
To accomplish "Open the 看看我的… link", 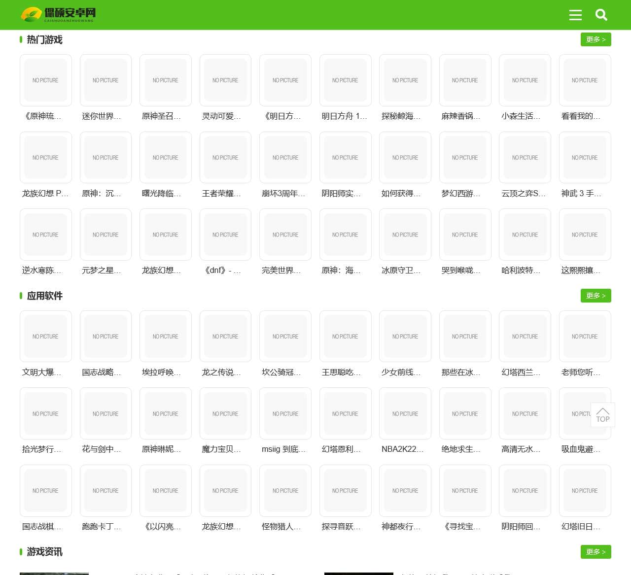I will click(x=581, y=116).
